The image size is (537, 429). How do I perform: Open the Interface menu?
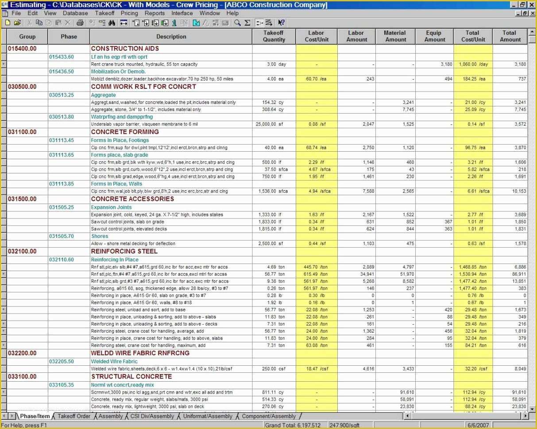pyautogui.click(x=182, y=13)
